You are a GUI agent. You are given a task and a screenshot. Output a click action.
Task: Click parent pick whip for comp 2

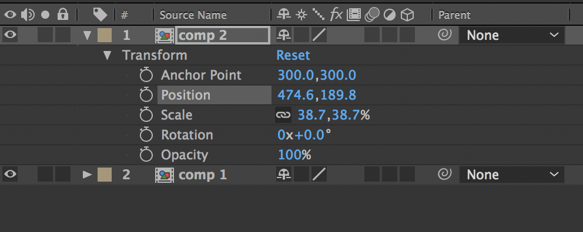445,35
